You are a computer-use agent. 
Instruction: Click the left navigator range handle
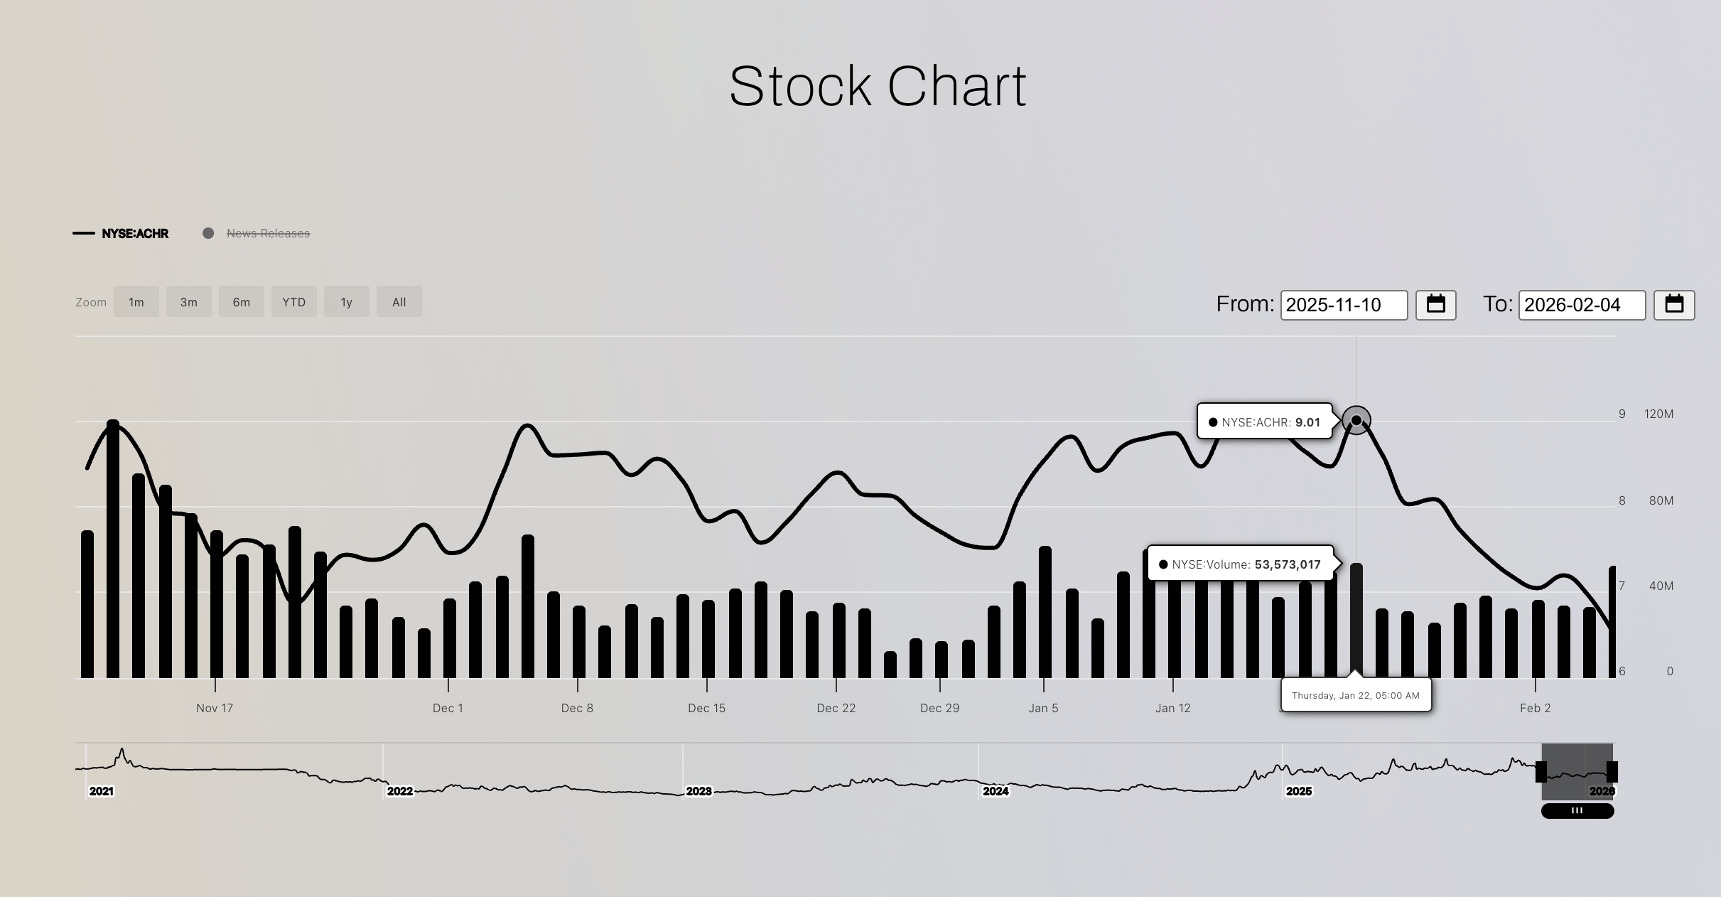[x=1541, y=771]
